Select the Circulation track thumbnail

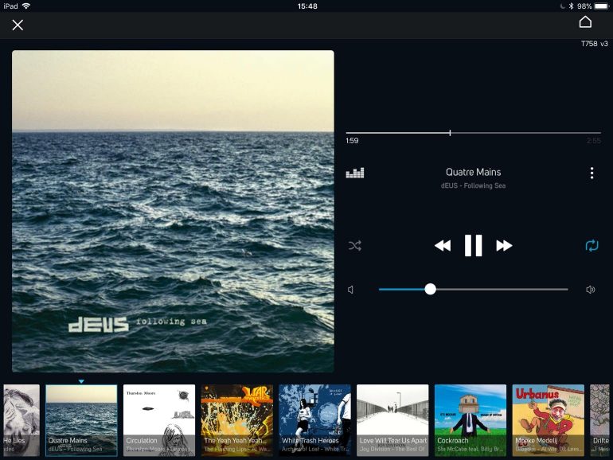pyautogui.click(x=159, y=420)
